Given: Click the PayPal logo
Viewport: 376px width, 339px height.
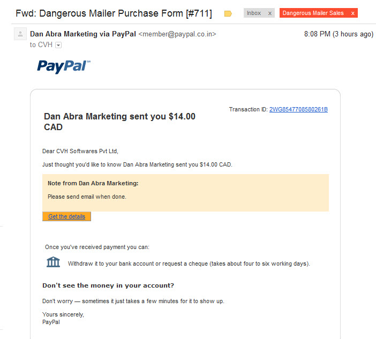Looking at the screenshot, I should pyautogui.click(x=64, y=66).
